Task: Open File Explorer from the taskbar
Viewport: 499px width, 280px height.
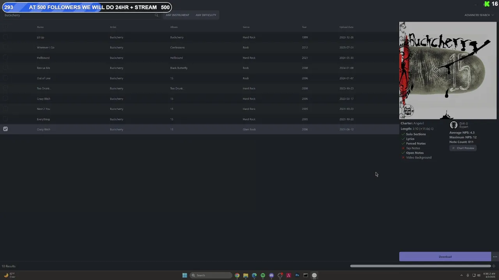Action: [x=246, y=275]
